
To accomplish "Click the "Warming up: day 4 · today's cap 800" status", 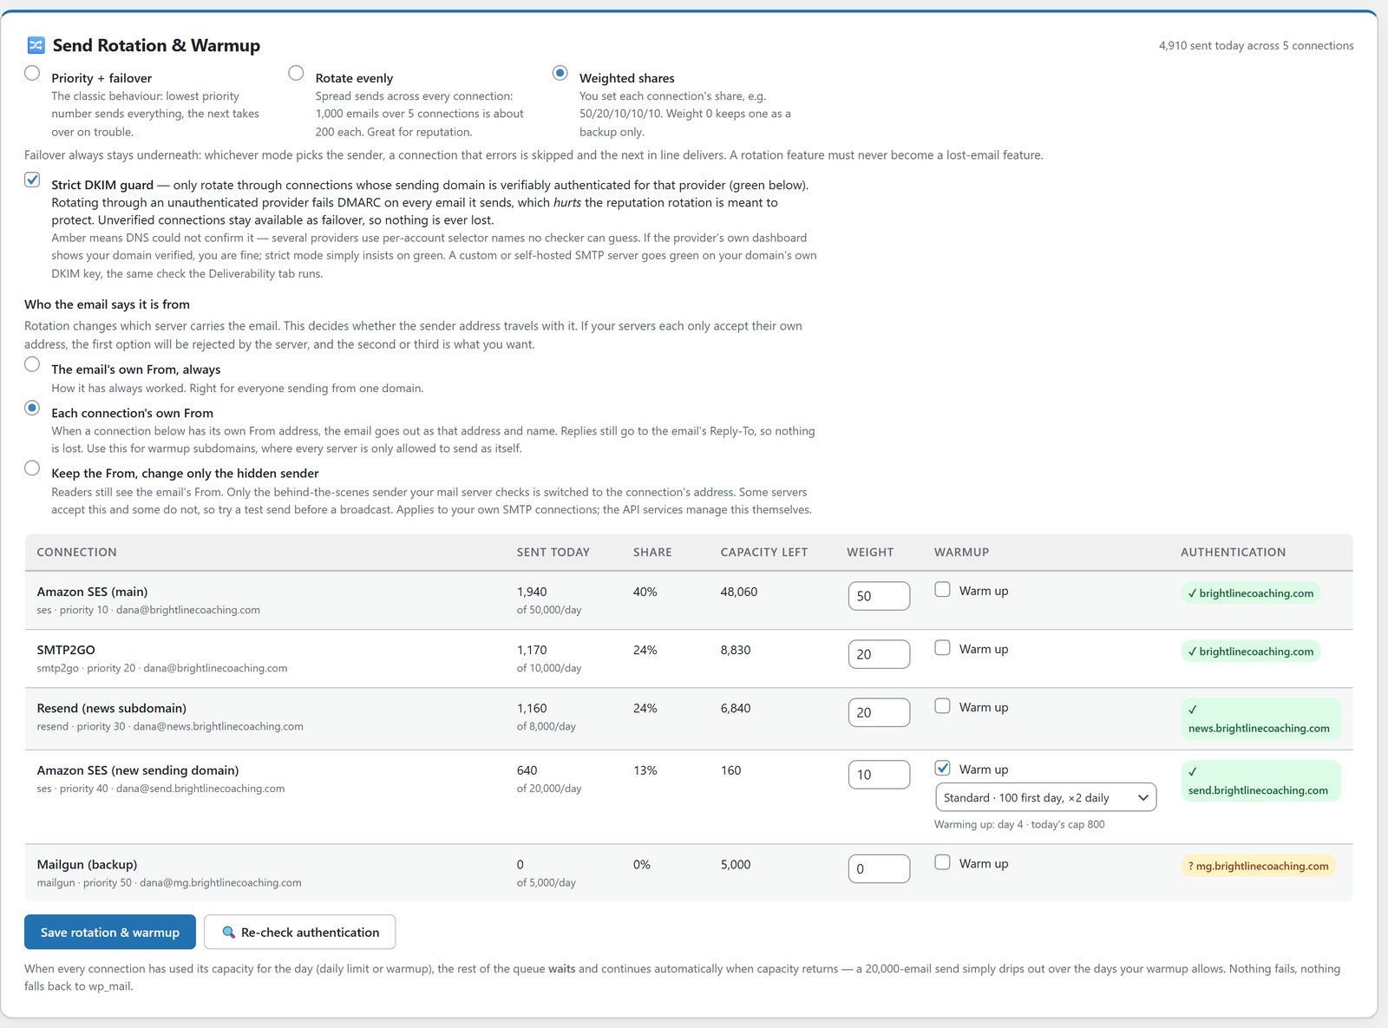I will (1019, 824).
